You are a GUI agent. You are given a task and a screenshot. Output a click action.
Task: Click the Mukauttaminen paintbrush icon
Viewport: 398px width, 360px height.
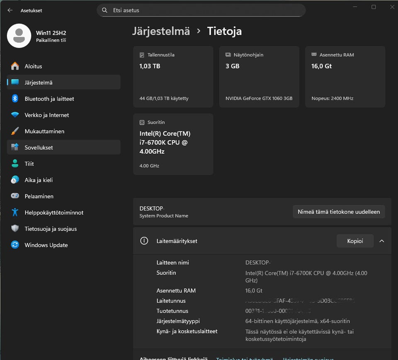point(15,131)
